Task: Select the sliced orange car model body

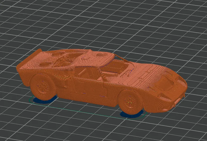Action: (102, 81)
